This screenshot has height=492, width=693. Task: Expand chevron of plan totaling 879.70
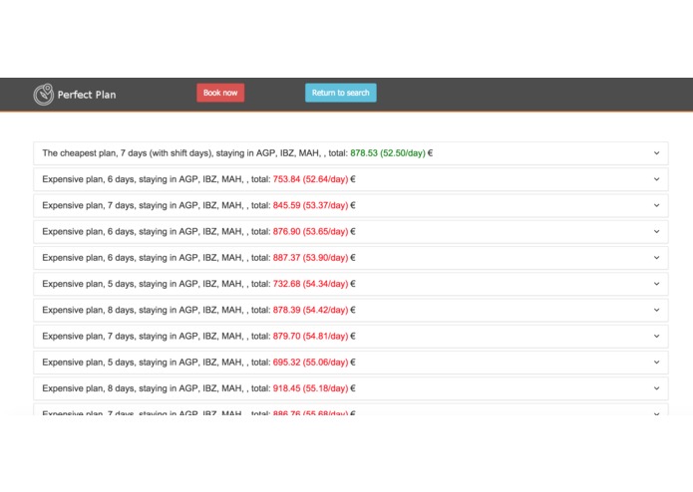point(656,336)
